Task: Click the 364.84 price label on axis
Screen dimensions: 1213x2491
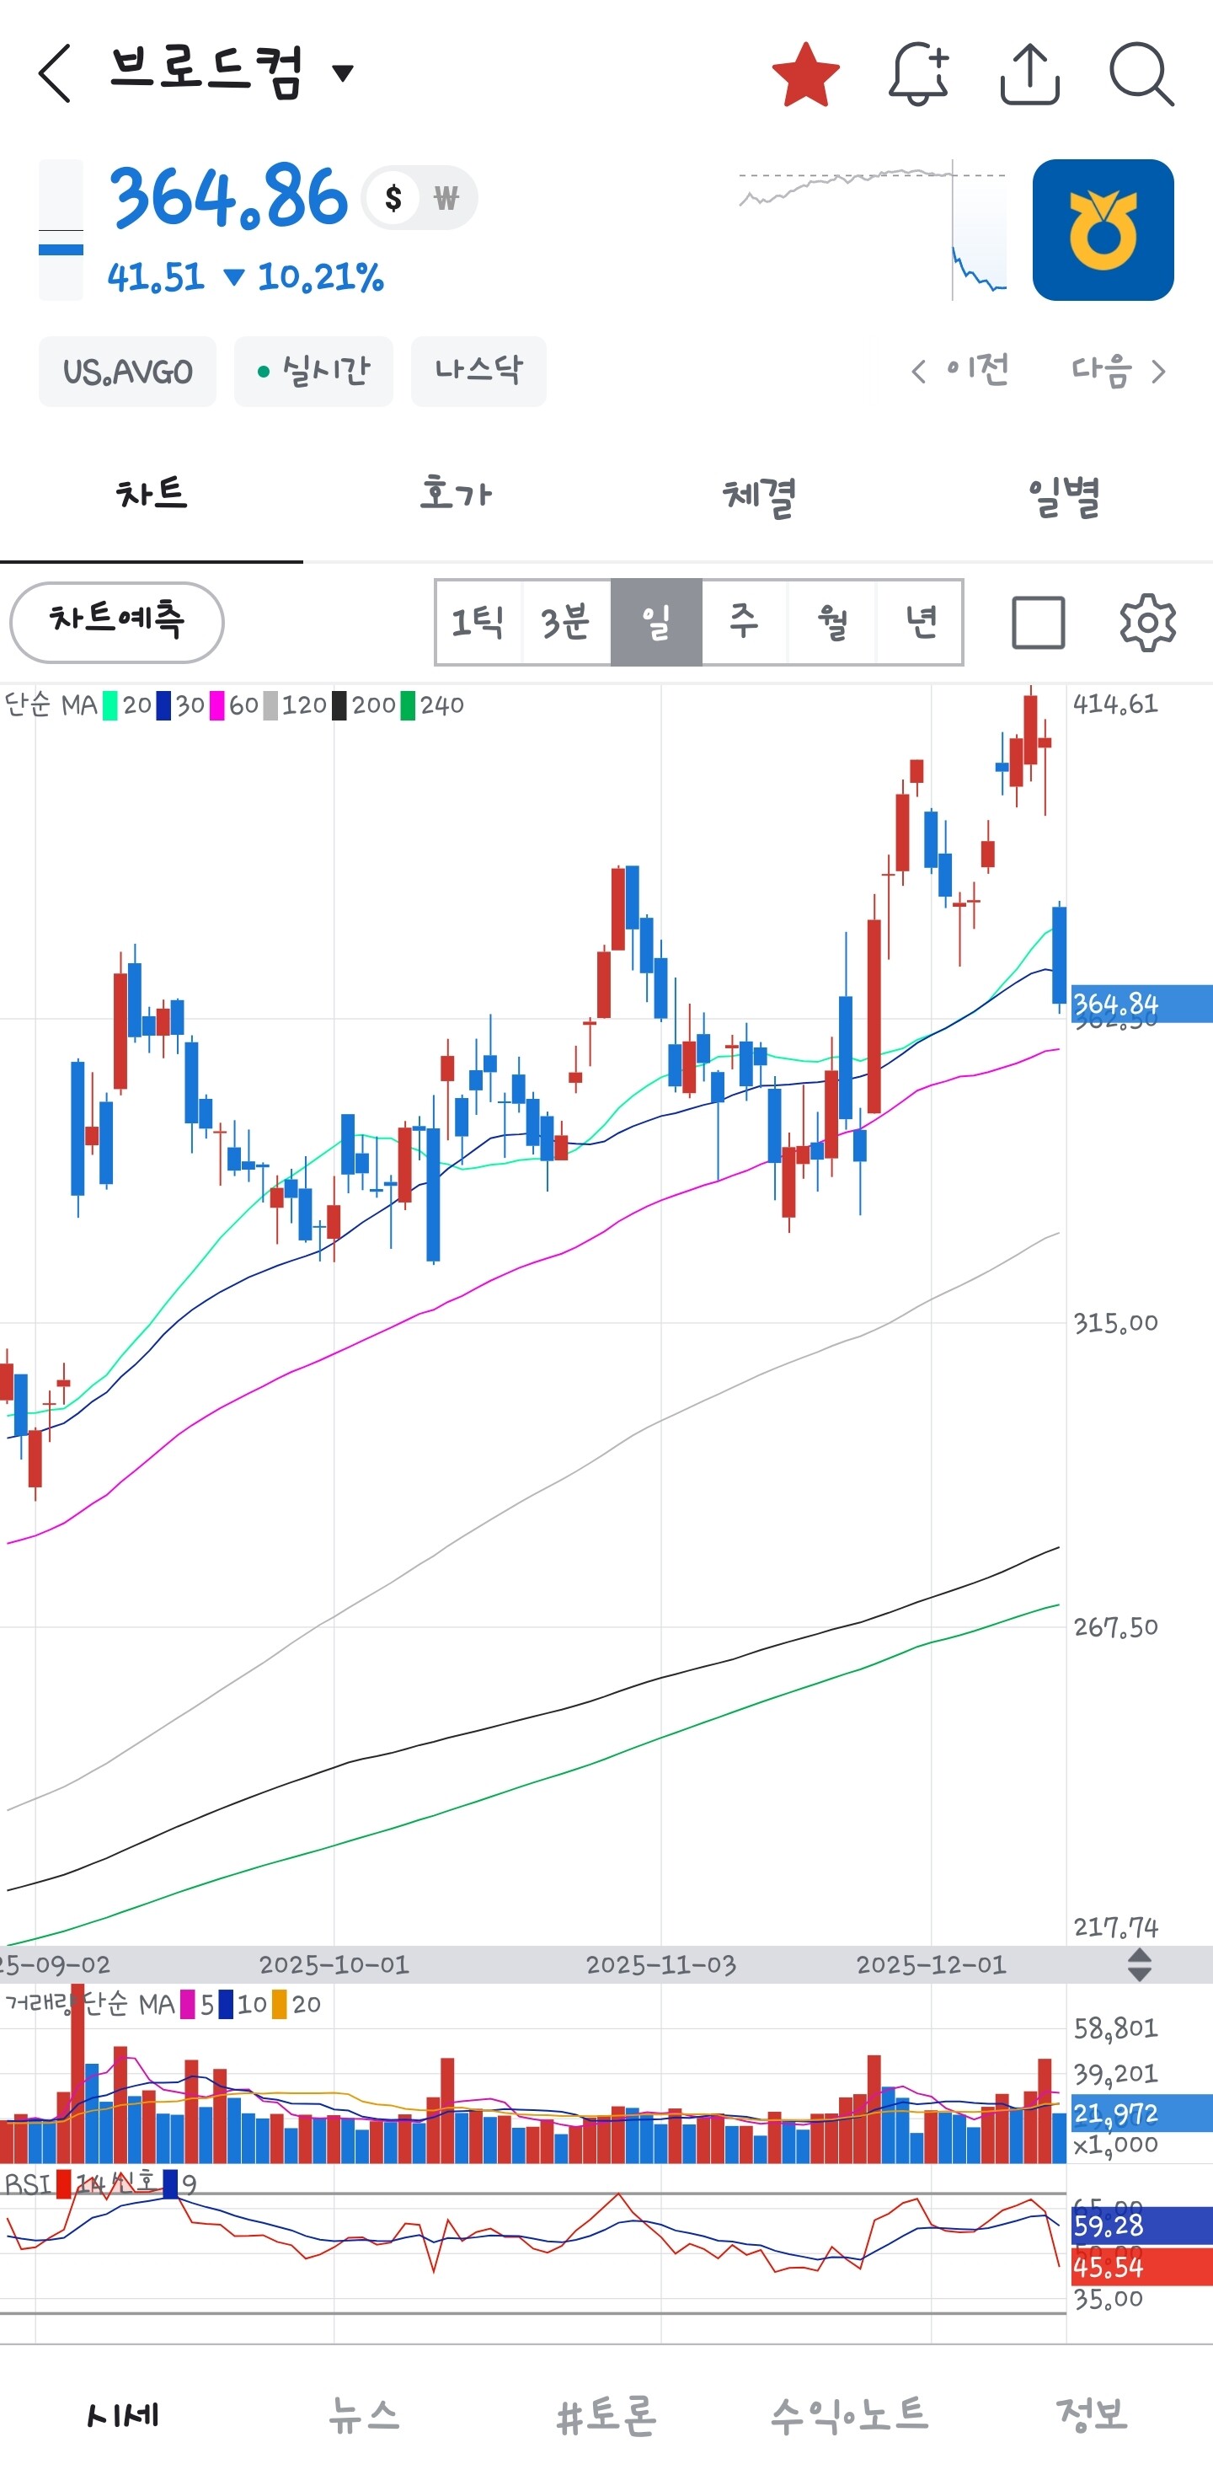Action: point(1141,1004)
